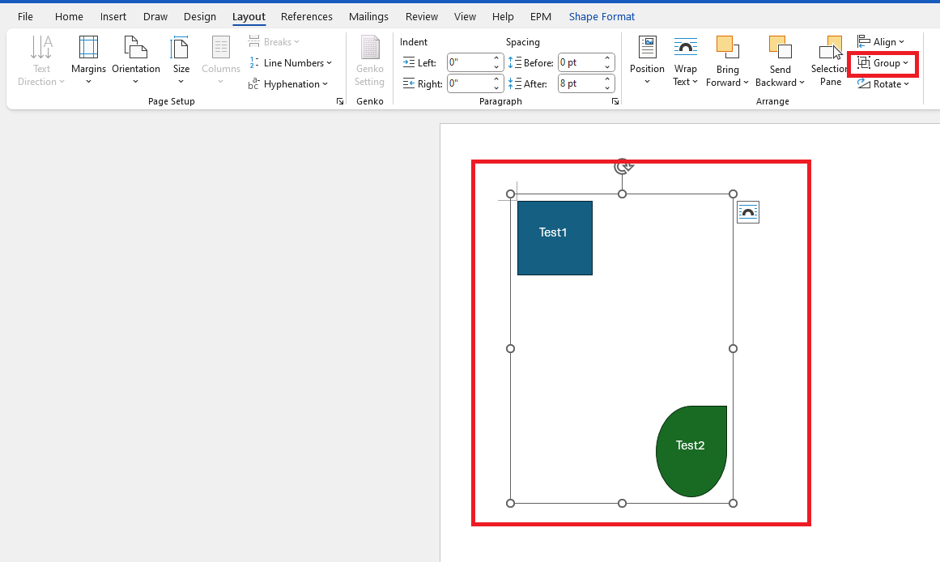Click the Spacing After input field
The image size is (940, 562).
click(x=581, y=83)
